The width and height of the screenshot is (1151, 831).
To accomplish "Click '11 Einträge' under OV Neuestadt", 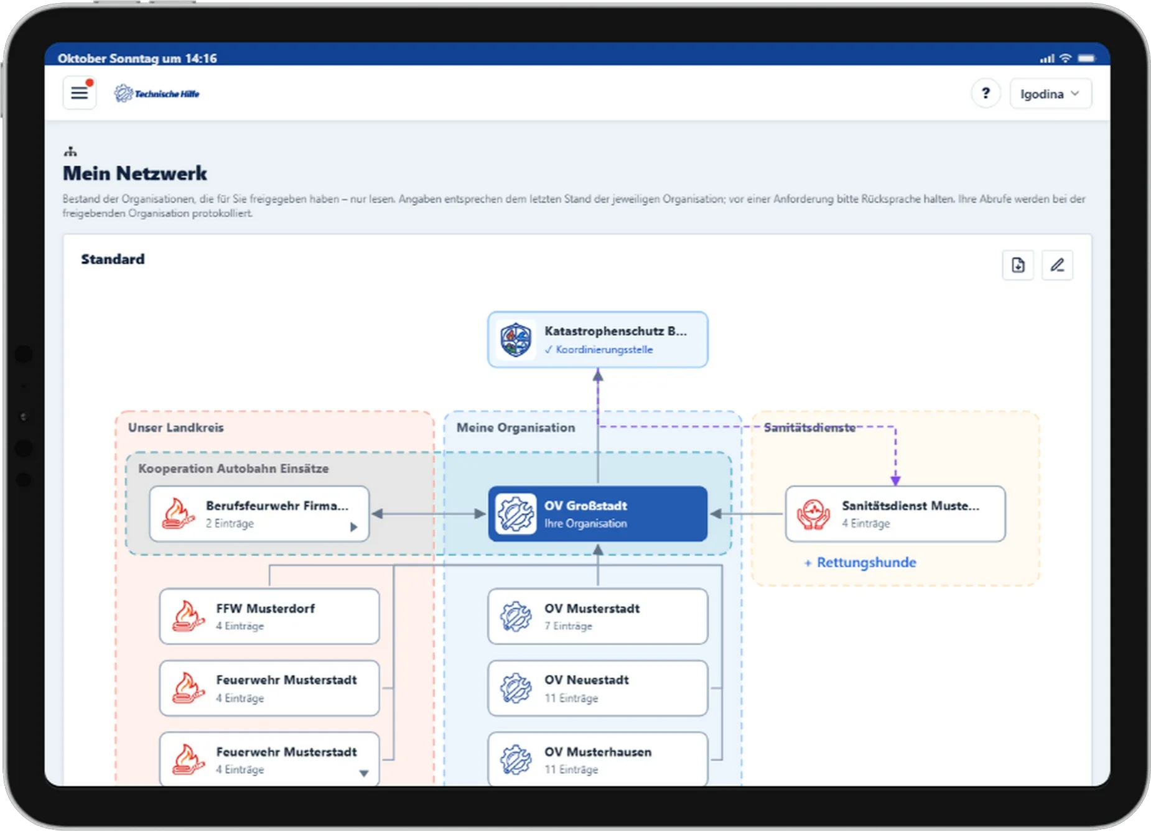I will click(x=572, y=699).
